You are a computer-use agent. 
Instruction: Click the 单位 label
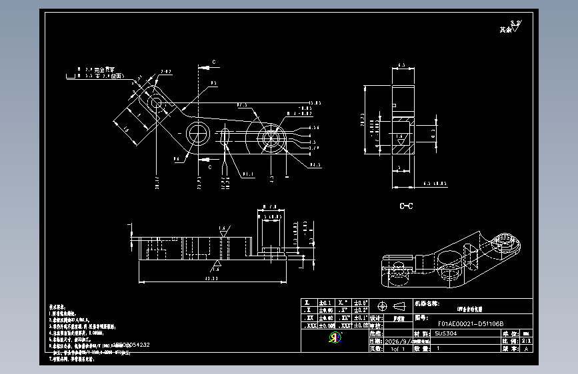click(x=511, y=333)
